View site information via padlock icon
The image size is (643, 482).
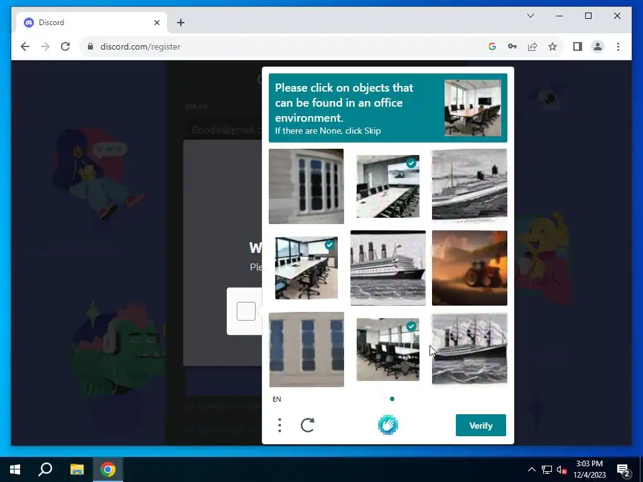[90, 46]
